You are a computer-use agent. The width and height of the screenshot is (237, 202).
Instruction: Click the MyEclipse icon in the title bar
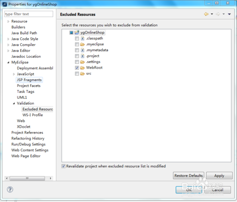[x=5, y=4]
